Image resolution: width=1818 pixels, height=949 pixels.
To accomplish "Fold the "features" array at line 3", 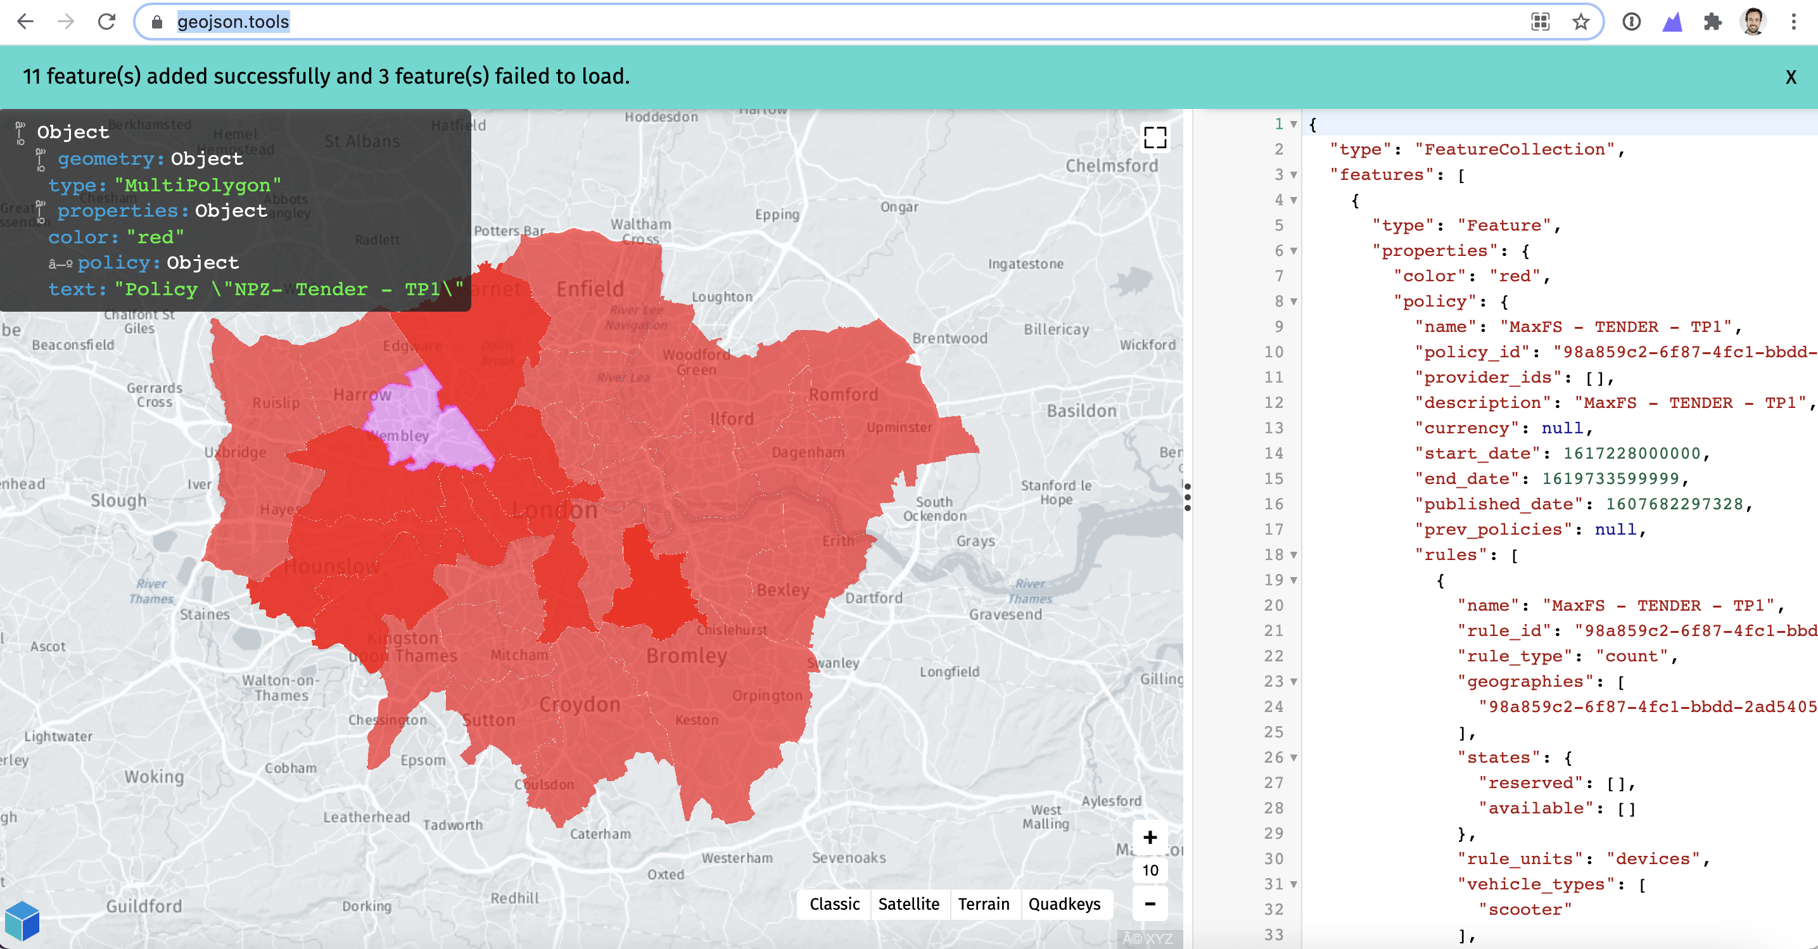I will pyautogui.click(x=1294, y=175).
